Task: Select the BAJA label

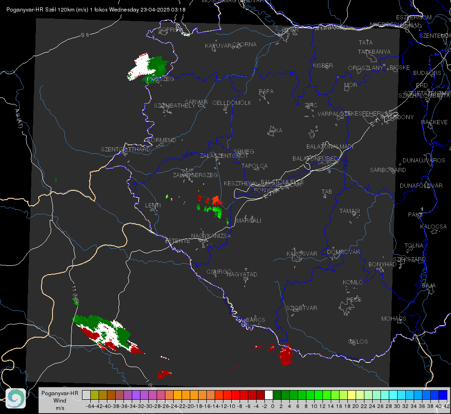Action: pos(429,286)
